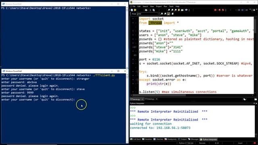This screenshot has width=258, height=145.
Task: Select the Python Interpreter bottom tab
Action: click(x=208, y=139)
